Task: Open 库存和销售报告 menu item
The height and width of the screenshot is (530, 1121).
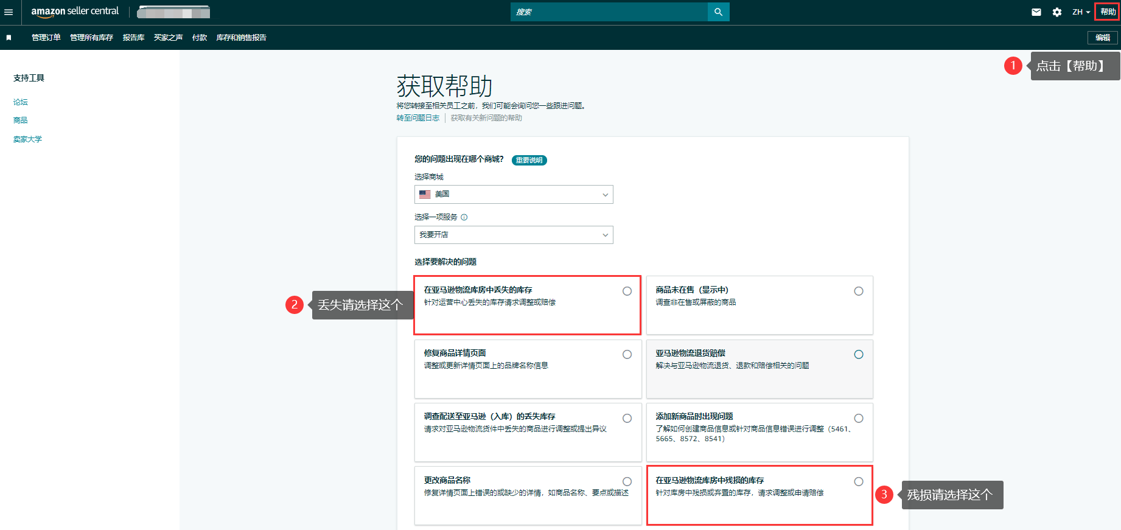Action: (x=242, y=38)
